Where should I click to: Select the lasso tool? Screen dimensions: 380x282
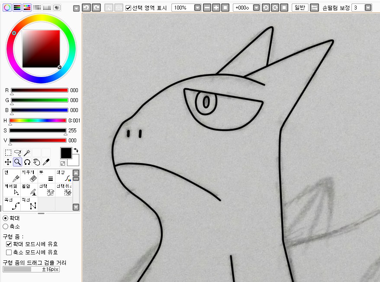tap(17, 153)
